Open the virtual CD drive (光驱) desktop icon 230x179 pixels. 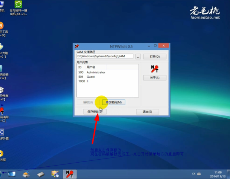pos(2,156)
